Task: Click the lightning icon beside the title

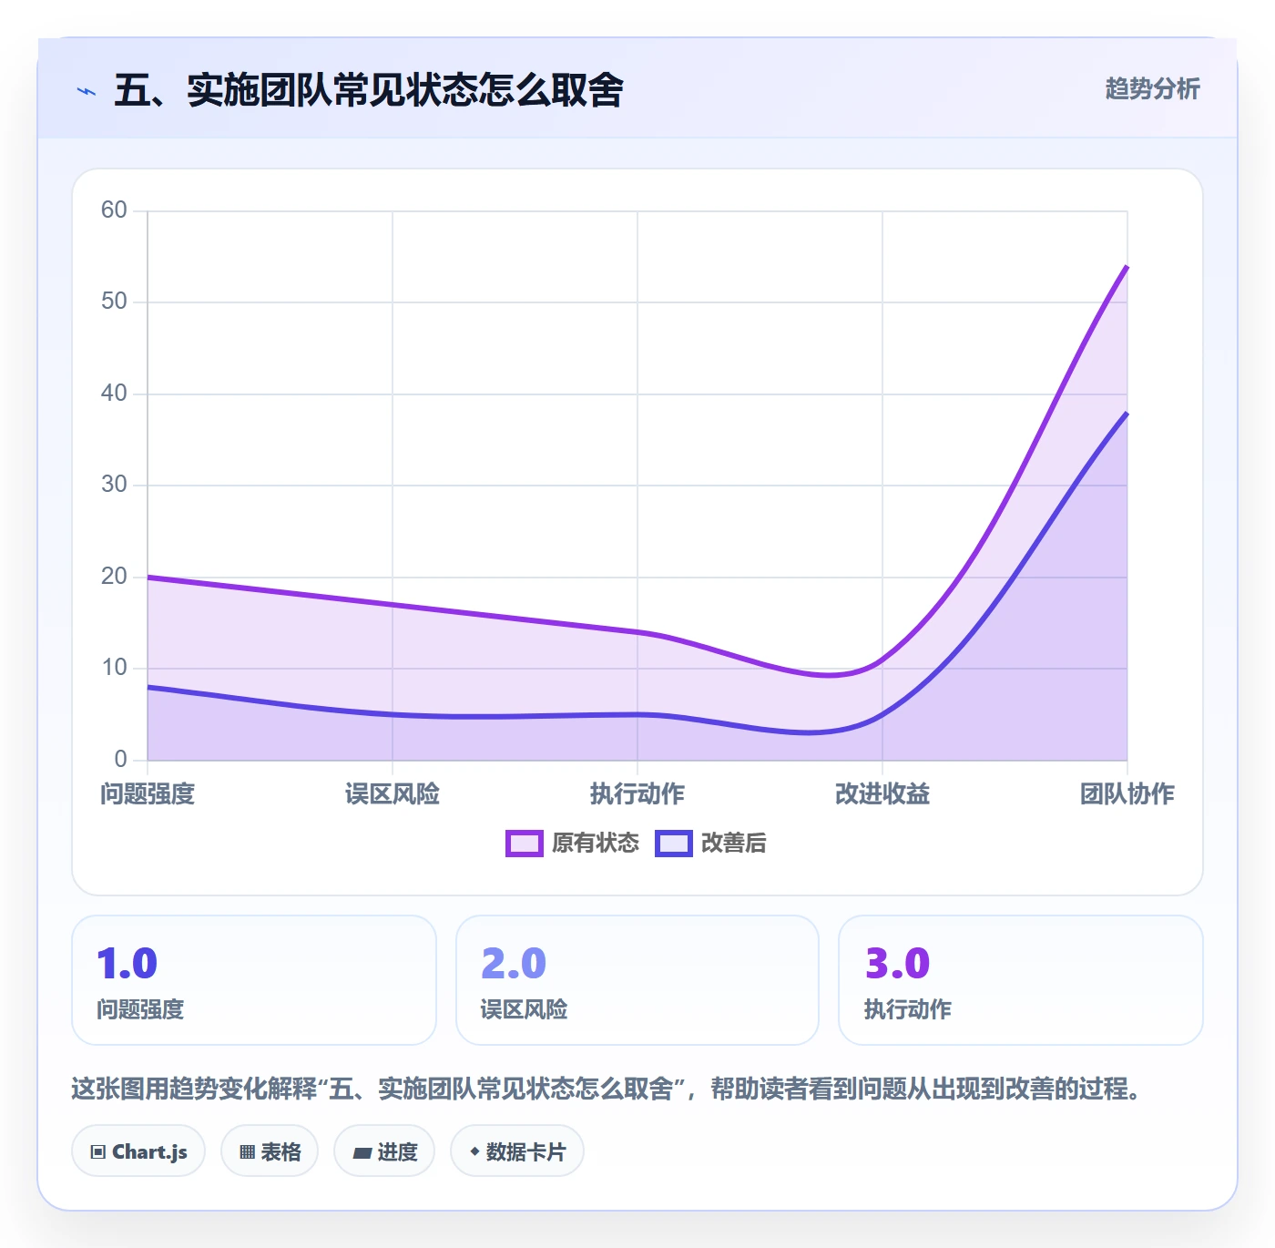Action: coord(87,91)
